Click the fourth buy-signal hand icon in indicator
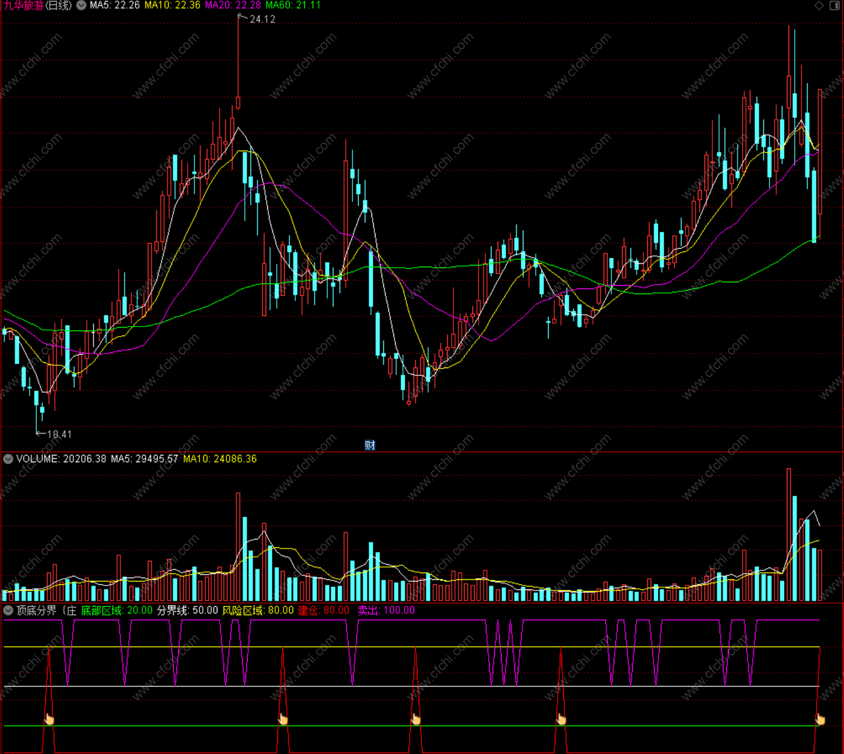This screenshot has width=844, height=754. [x=561, y=719]
